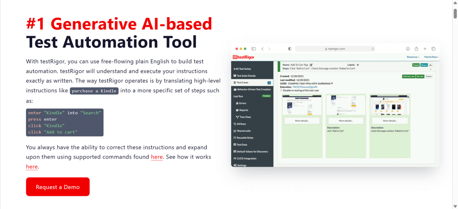Viewport: 458px width, 209px height.
Task: Click the Settings gears icon in sidebar
Action: (x=235, y=165)
